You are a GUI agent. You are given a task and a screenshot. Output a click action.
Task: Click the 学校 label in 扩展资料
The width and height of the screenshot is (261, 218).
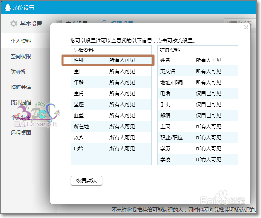click(x=165, y=160)
